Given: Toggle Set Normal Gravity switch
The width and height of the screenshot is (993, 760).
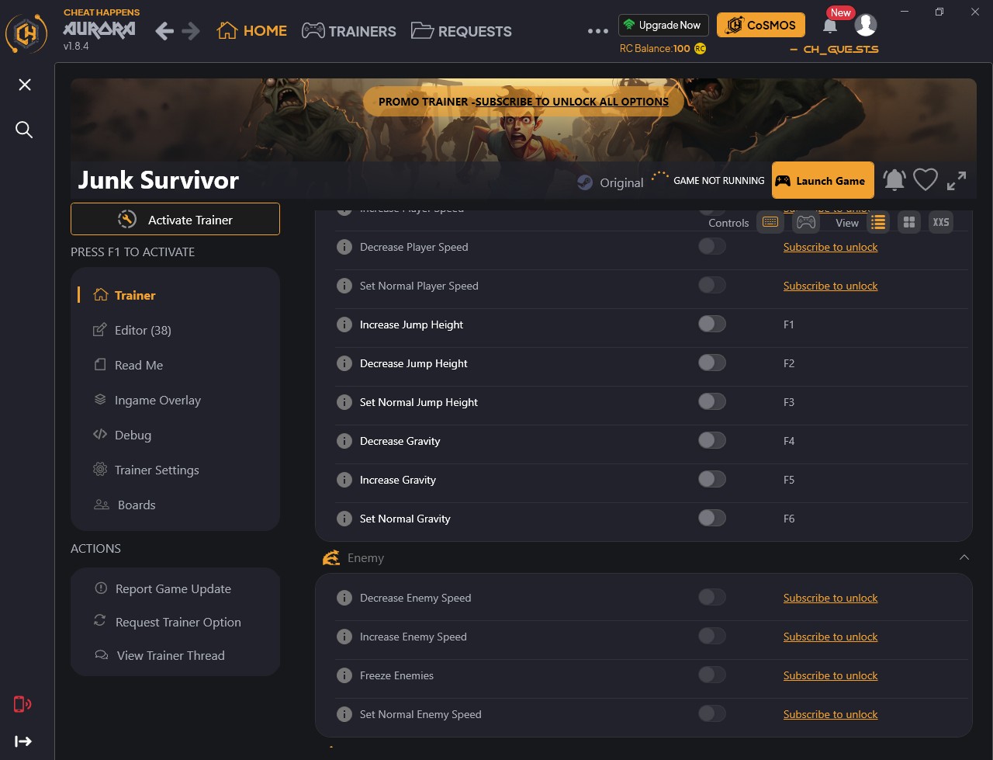Looking at the screenshot, I should tap(712, 518).
